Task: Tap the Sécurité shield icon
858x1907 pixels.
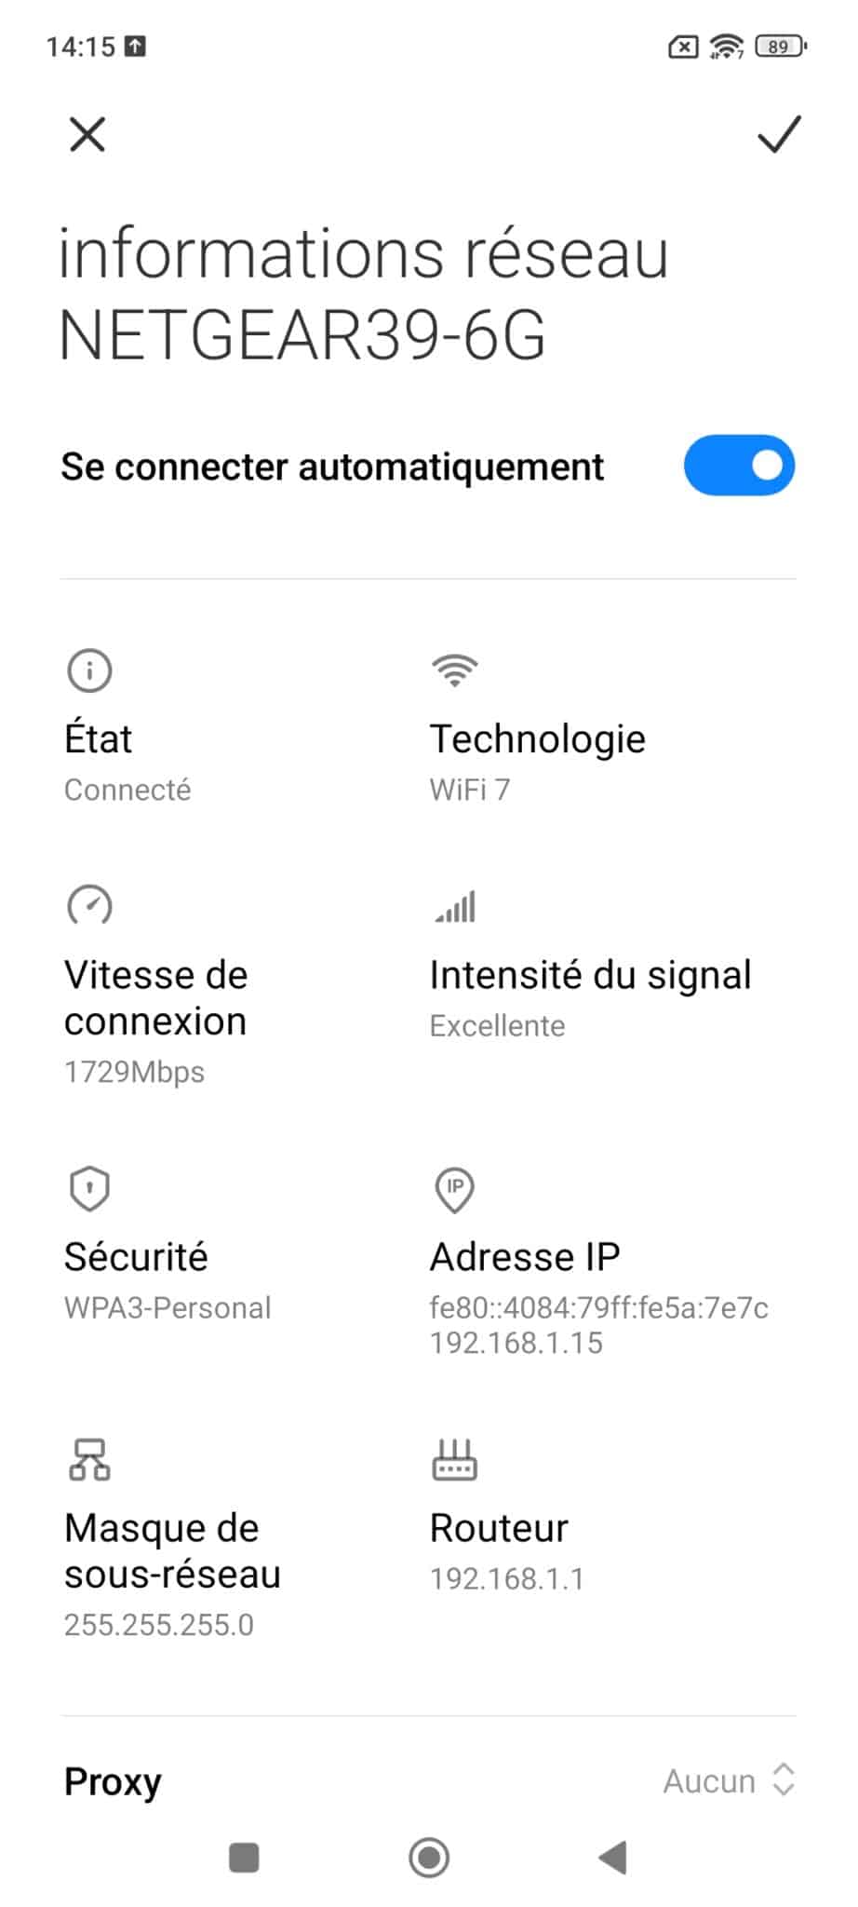Action: (89, 1188)
